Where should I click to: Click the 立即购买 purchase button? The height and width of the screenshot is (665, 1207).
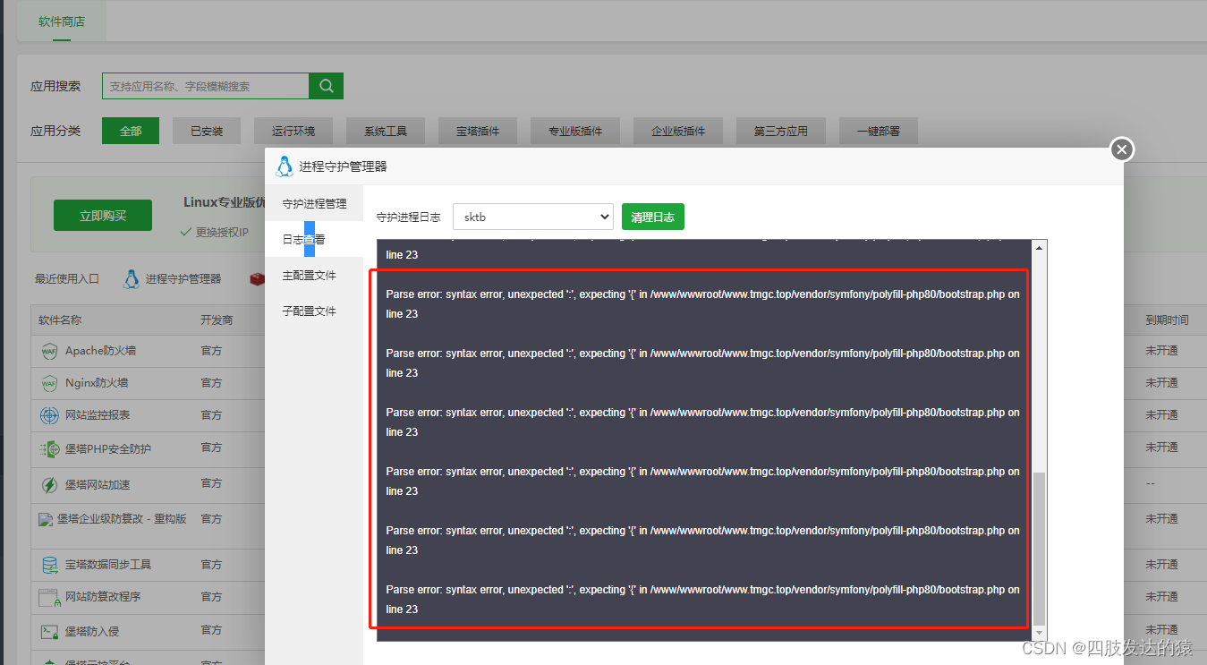pos(102,215)
